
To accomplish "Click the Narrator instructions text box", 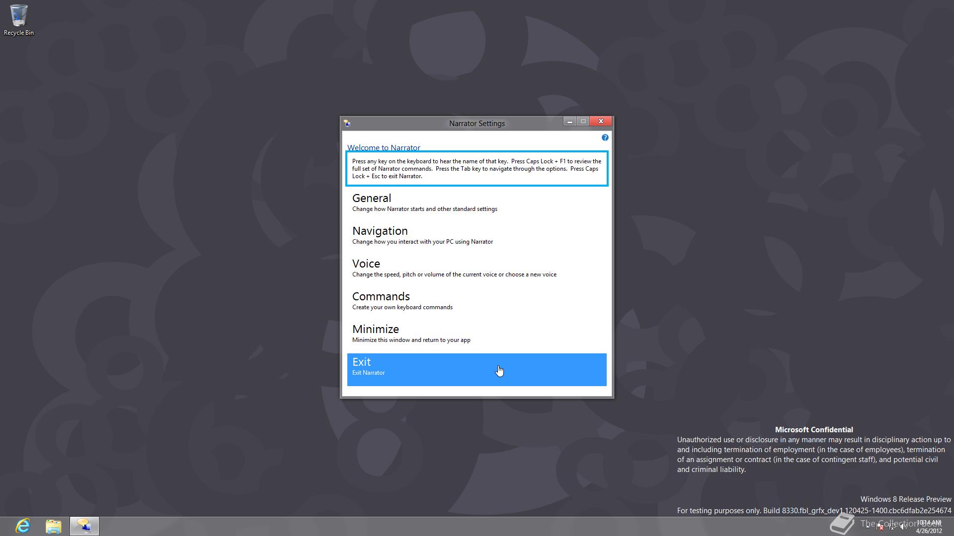I will (477, 169).
